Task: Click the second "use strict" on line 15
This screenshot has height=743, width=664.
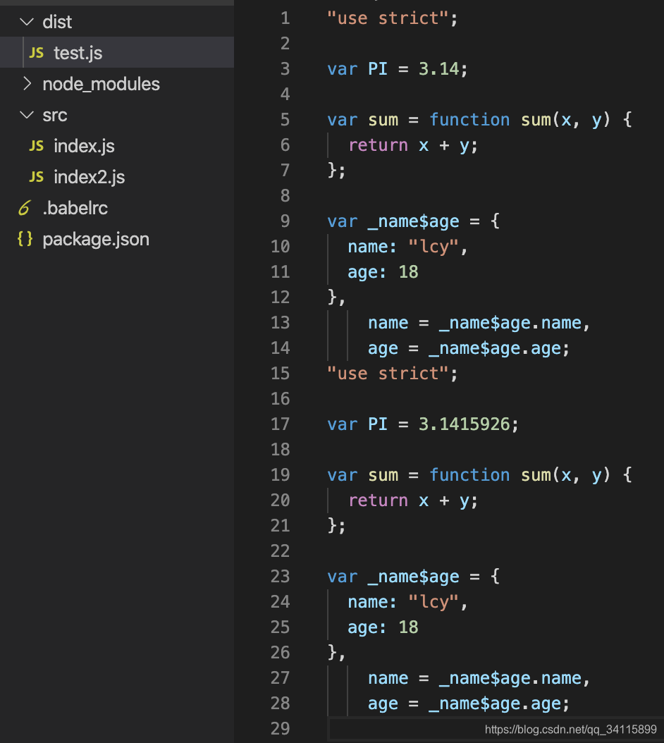Action: (x=388, y=374)
